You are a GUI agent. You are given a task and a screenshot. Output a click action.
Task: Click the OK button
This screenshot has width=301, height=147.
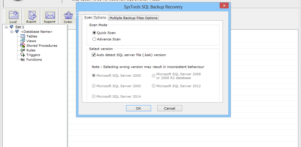(138, 108)
